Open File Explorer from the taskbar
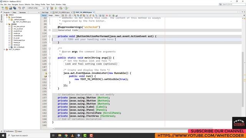Image resolution: width=246 pixels, height=138 pixels. (60, 135)
